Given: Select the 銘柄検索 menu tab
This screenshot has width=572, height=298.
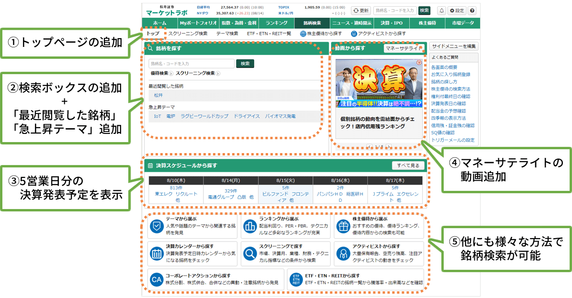Looking at the screenshot, I should tap(312, 23).
